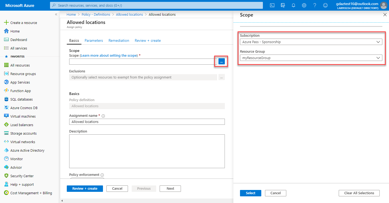This screenshot has width=389, height=203.
Task: Open the Subscription dropdown
Action: [x=311, y=42]
